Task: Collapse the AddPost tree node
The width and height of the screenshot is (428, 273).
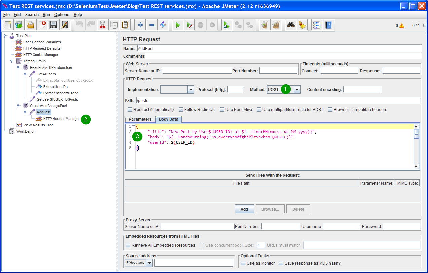Action: [25, 112]
